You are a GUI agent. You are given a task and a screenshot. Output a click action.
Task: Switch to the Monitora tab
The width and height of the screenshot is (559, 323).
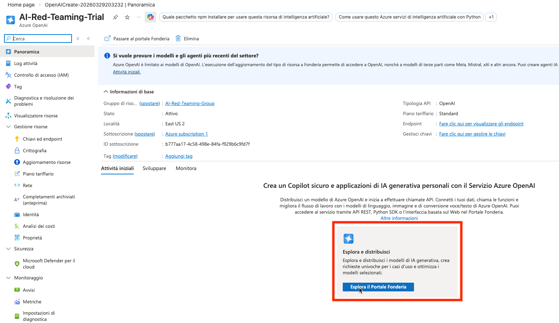(x=186, y=169)
